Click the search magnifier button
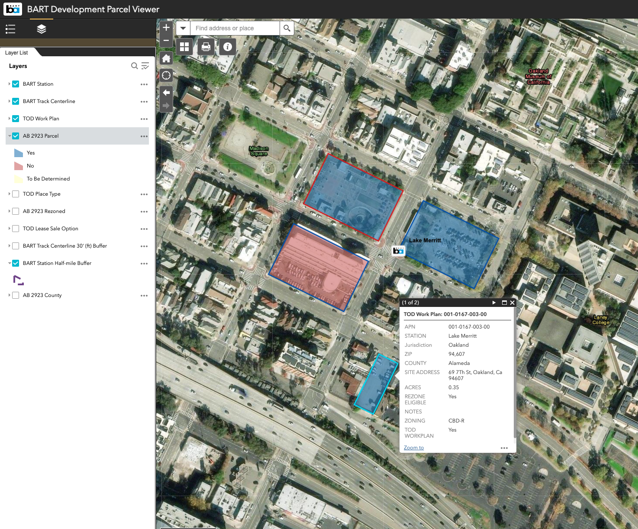 (x=287, y=28)
